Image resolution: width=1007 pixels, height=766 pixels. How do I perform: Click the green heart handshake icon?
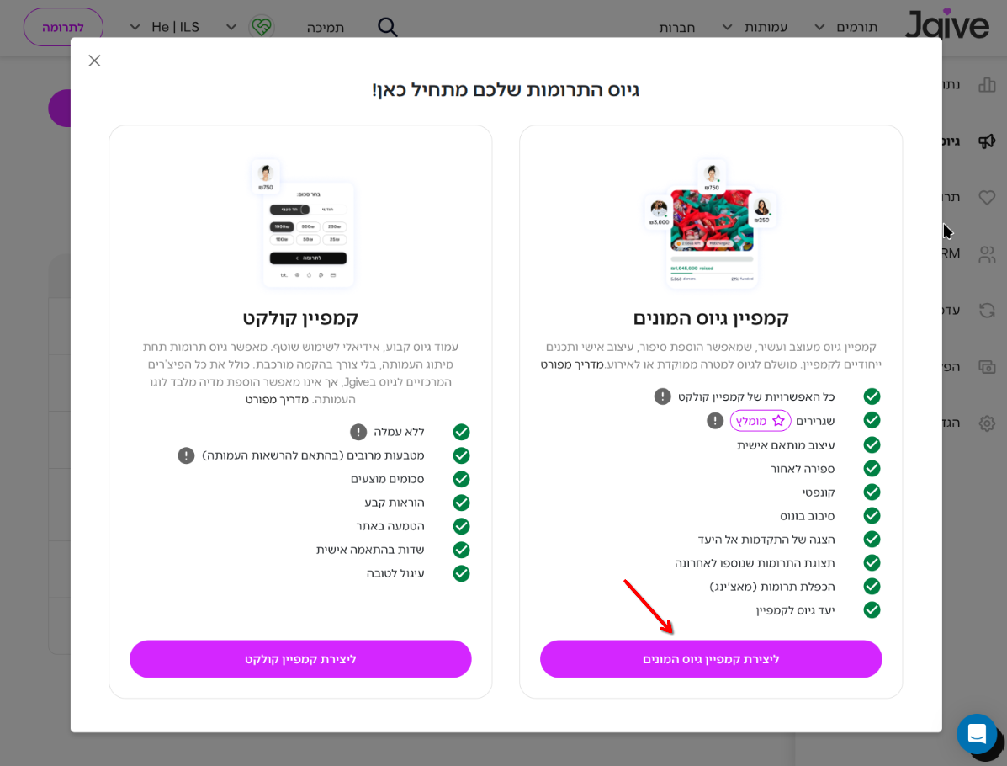(x=262, y=27)
